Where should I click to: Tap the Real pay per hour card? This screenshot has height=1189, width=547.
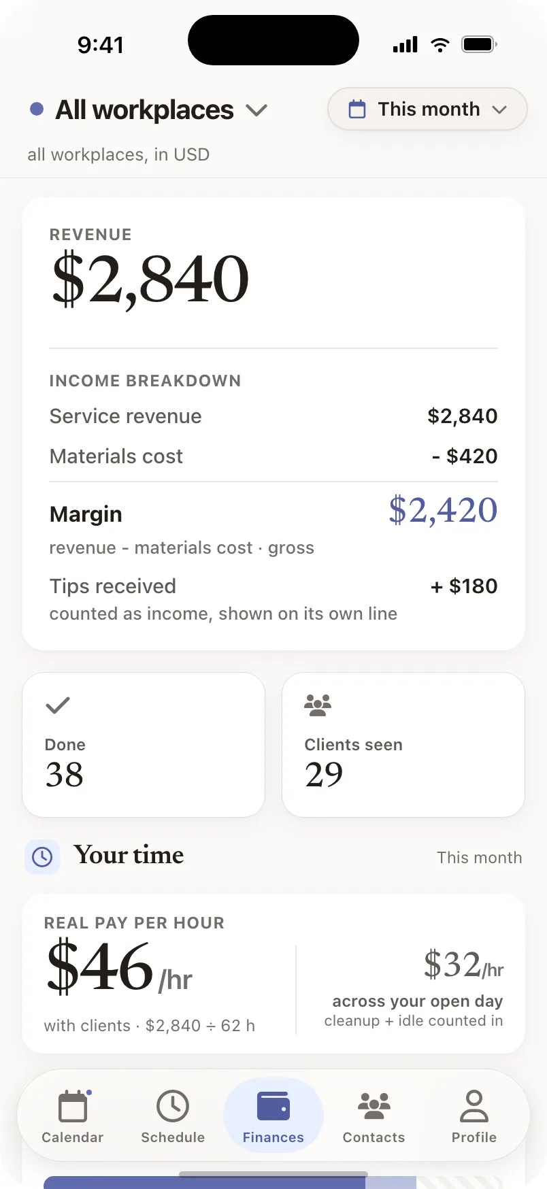[x=273, y=973]
